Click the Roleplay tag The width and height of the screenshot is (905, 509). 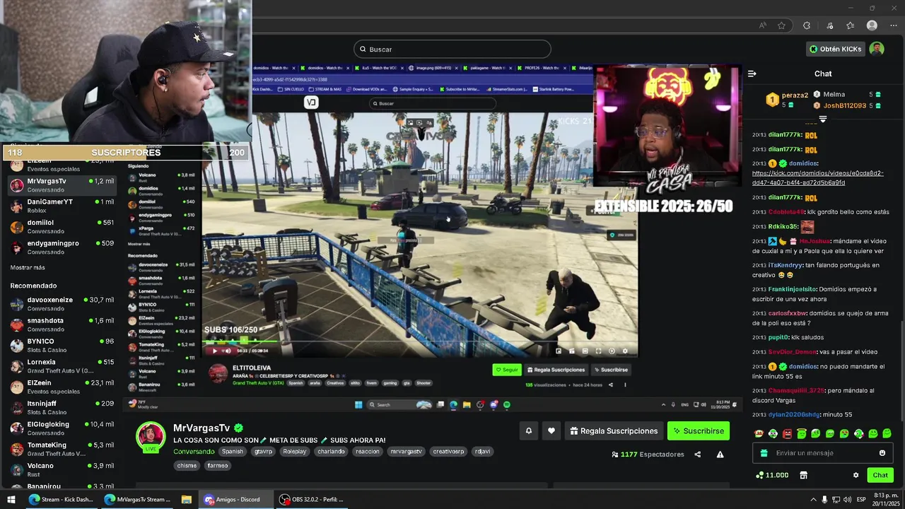point(295,451)
